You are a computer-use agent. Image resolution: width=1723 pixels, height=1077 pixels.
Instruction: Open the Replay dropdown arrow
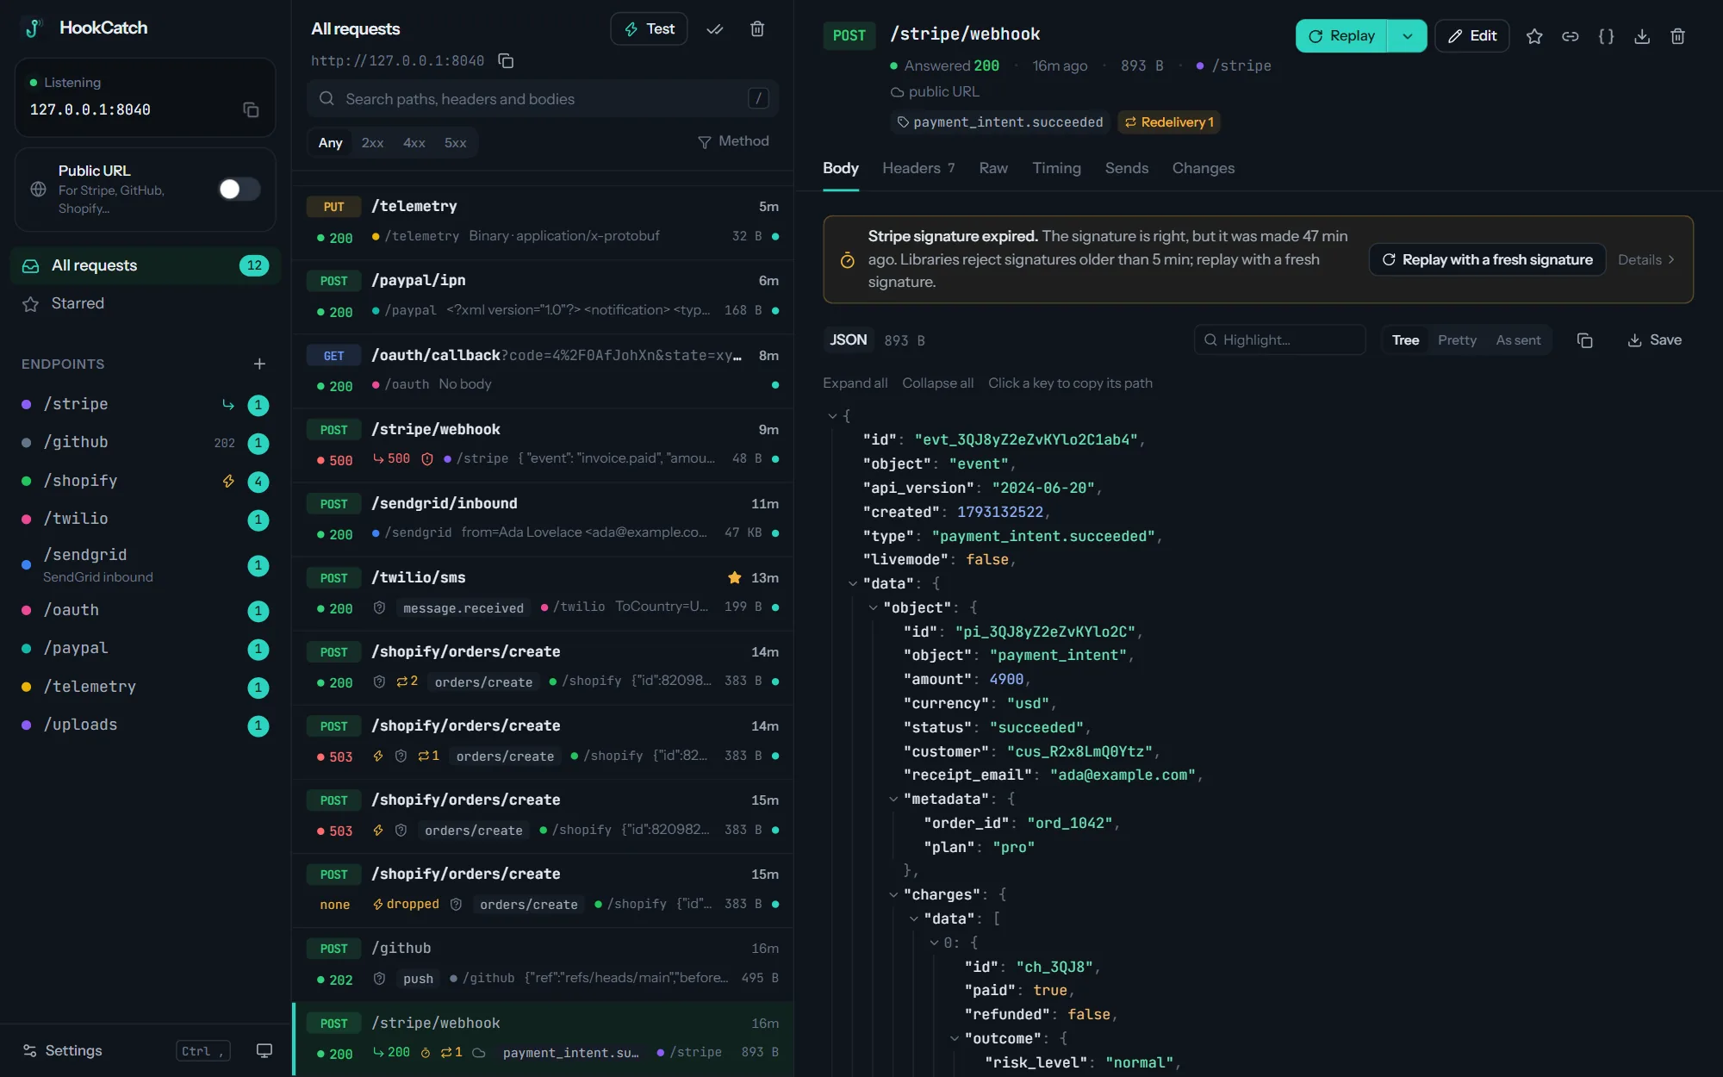[x=1407, y=36]
